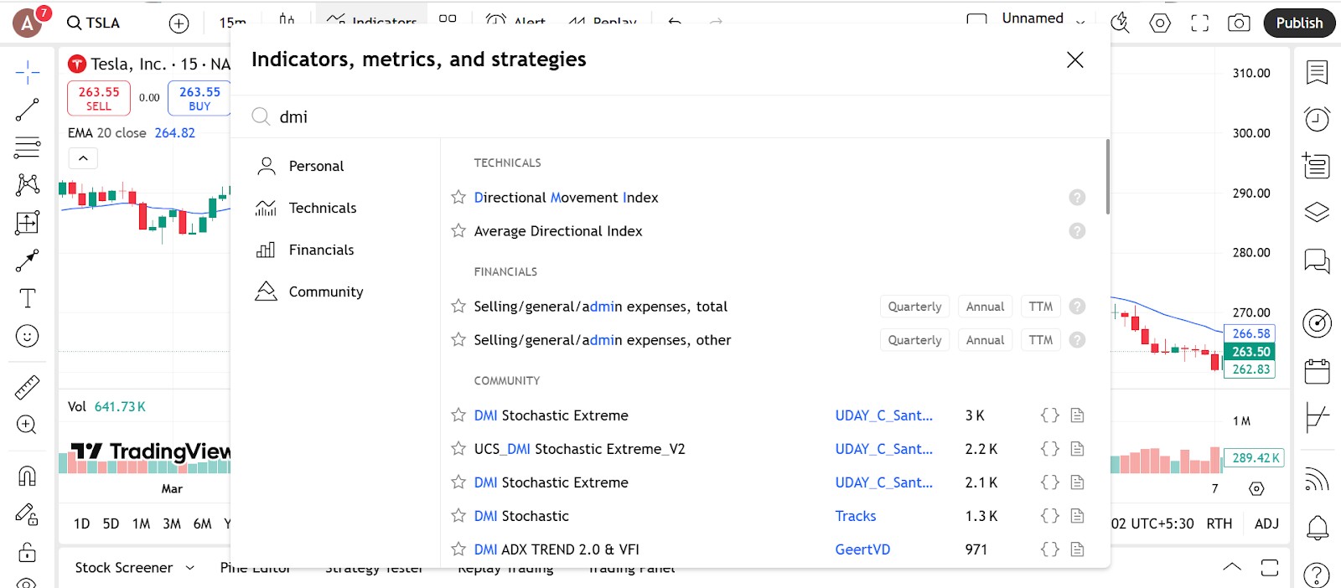Expand the bottom panel chevron
The image size is (1341, 588).
[x=1232, y=567]
